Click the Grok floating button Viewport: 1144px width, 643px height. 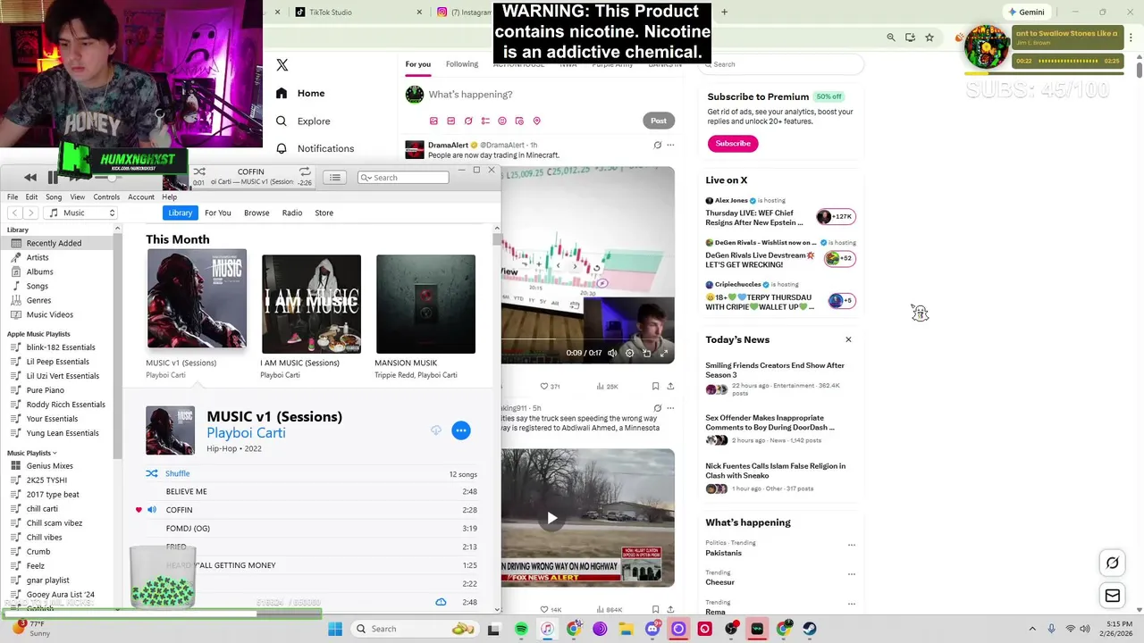(x=1113, y=563)
